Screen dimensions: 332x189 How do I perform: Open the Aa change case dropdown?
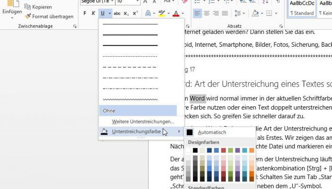tap(169, 1)
